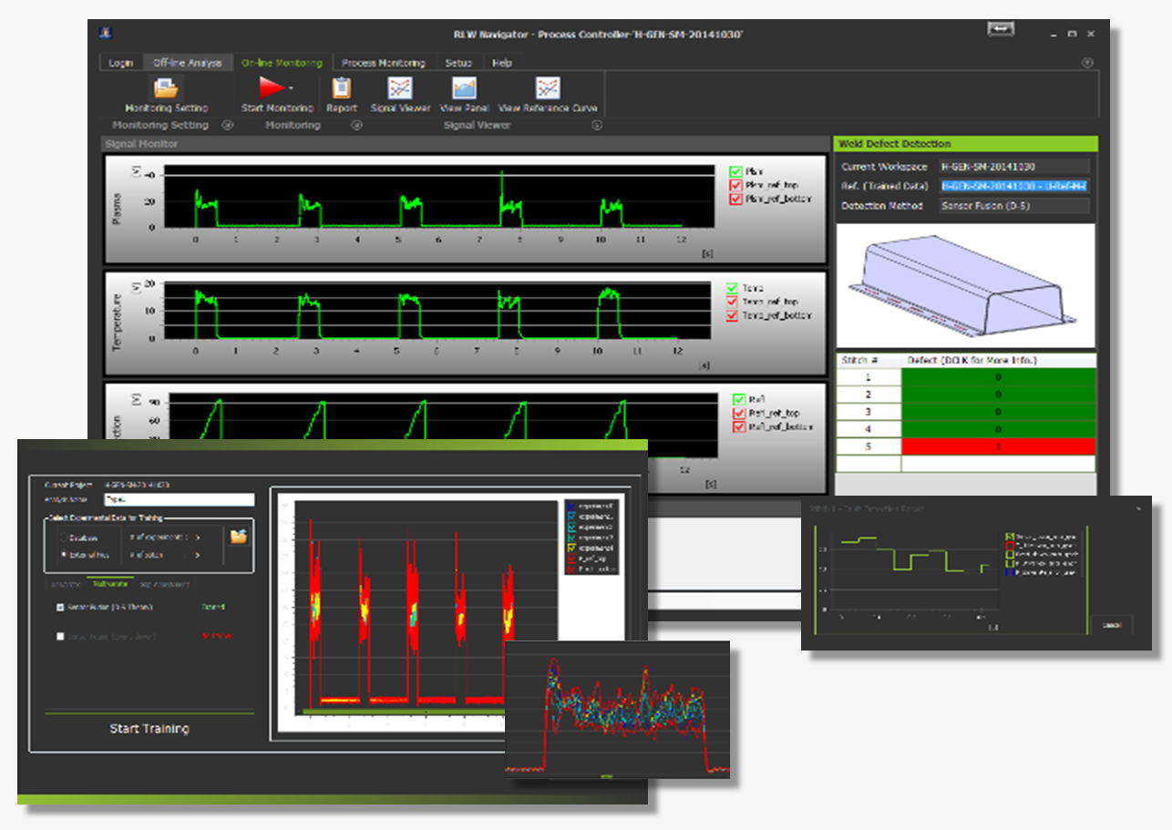
Task: Click 'Signal Monitor' panel header
Action: (x=465, y=144)
